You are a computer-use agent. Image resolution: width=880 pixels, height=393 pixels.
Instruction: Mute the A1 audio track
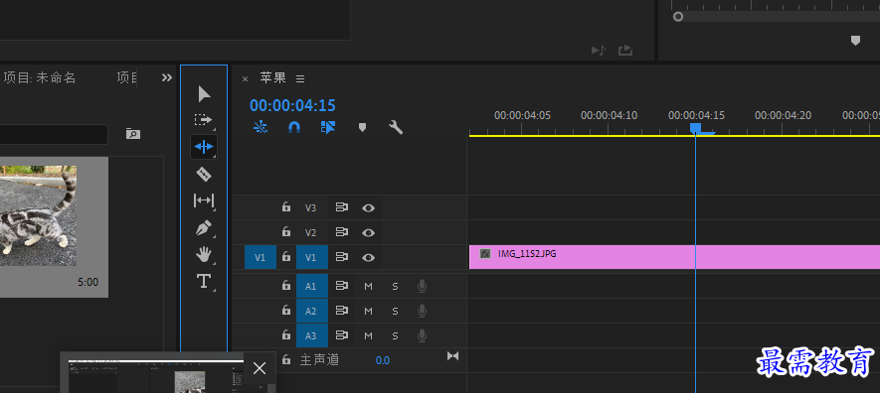[x=368, y=287]
